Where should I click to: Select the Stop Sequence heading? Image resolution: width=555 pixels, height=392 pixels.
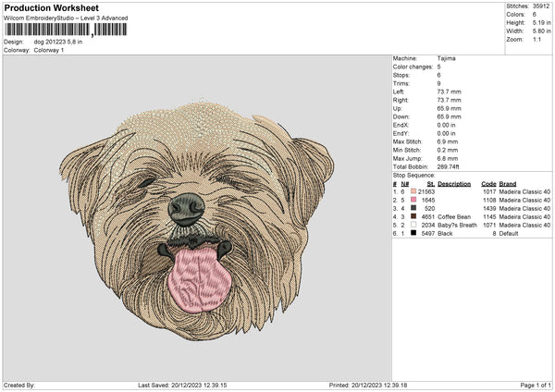[413, 174]
